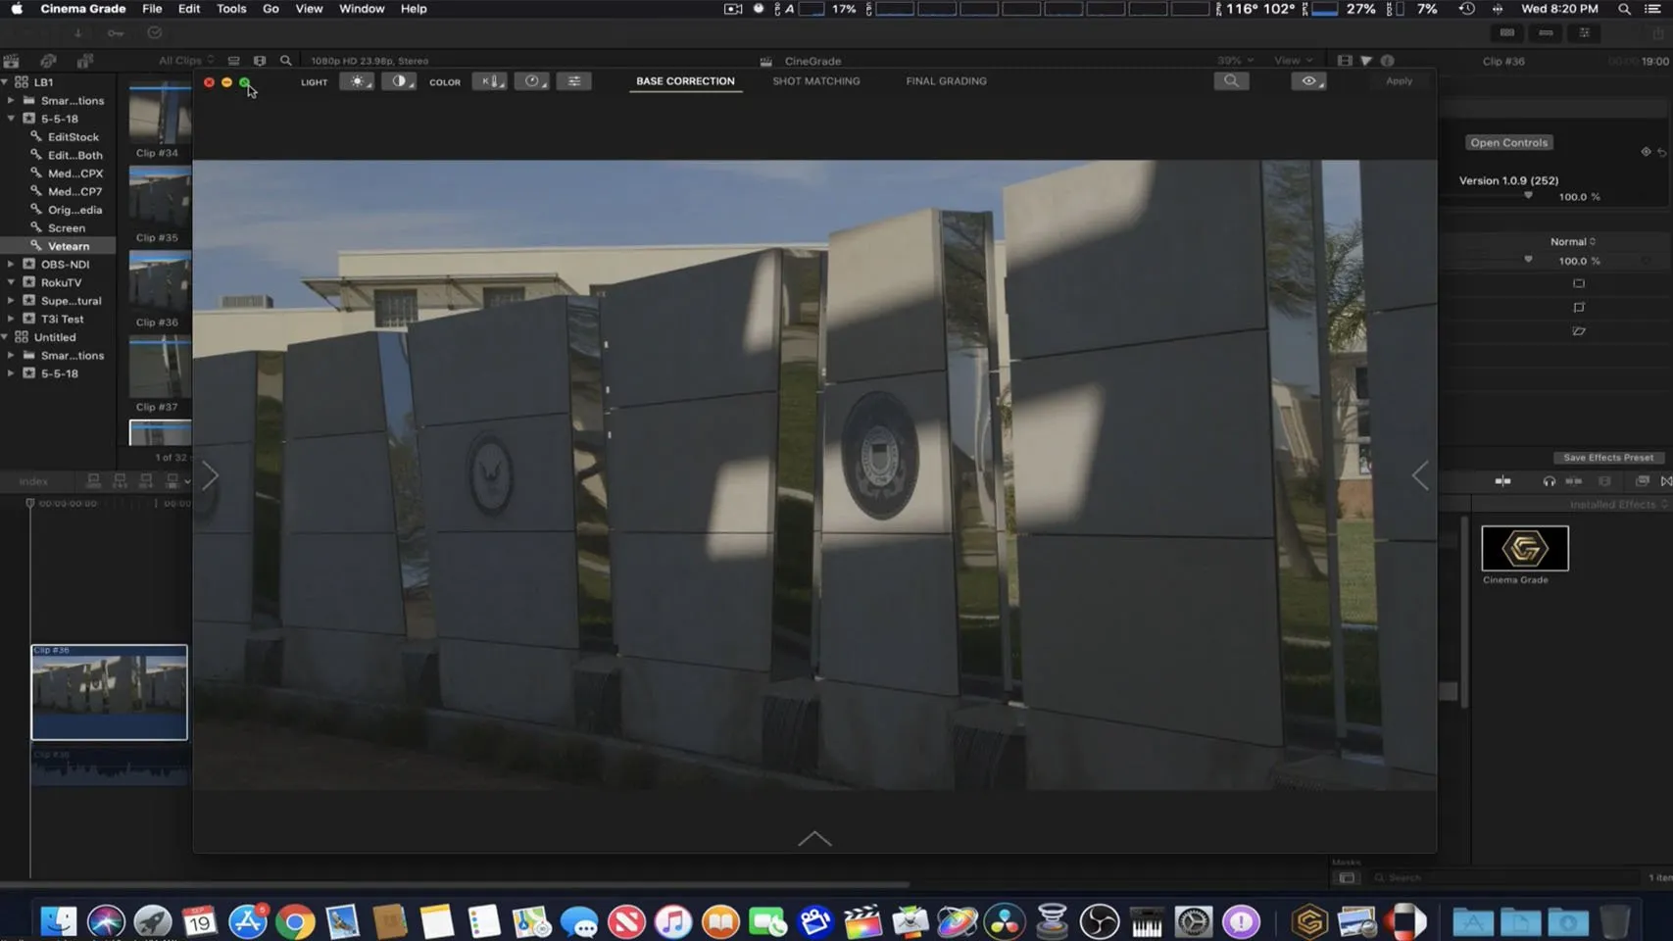The height and width of the screenshot is (941, 1673).
Task: Toggle audio skimming headphone icon
Action: (1550, 481)
